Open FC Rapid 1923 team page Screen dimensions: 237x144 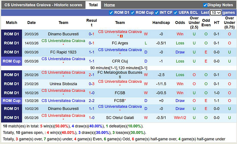pos(63,52)
